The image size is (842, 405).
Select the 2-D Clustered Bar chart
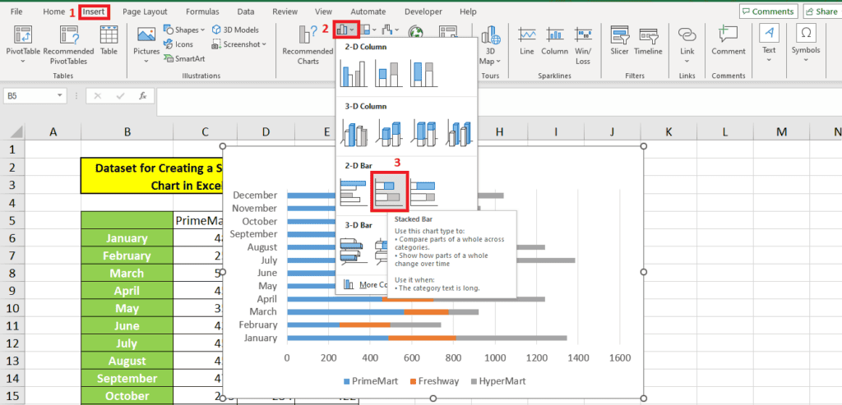pyautogui.click(x=354, y=192)
